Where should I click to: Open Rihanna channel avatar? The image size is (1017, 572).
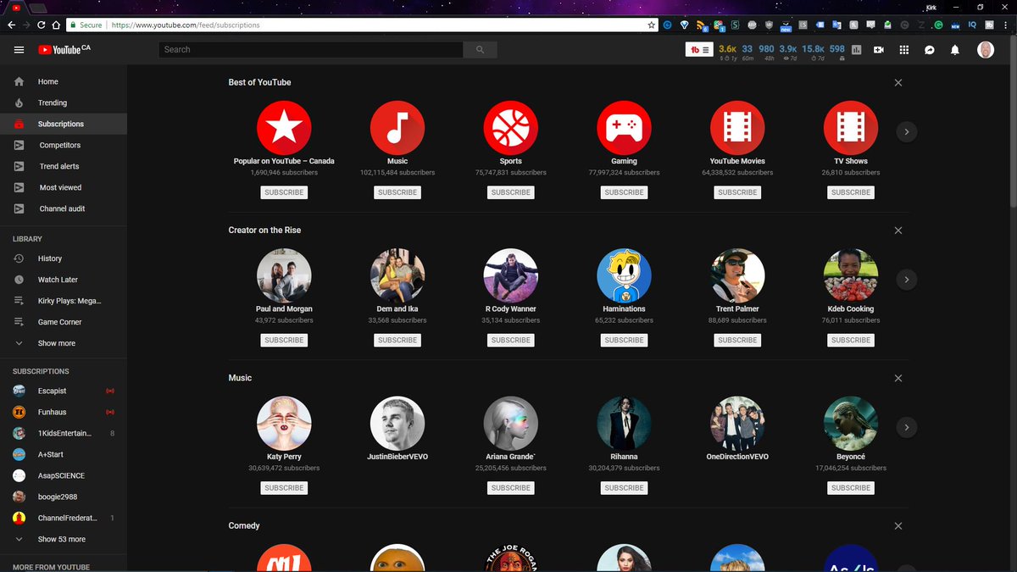(624, 424)
